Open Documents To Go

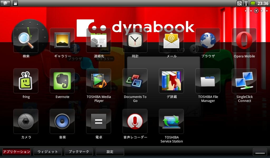(x=135, y=81)
